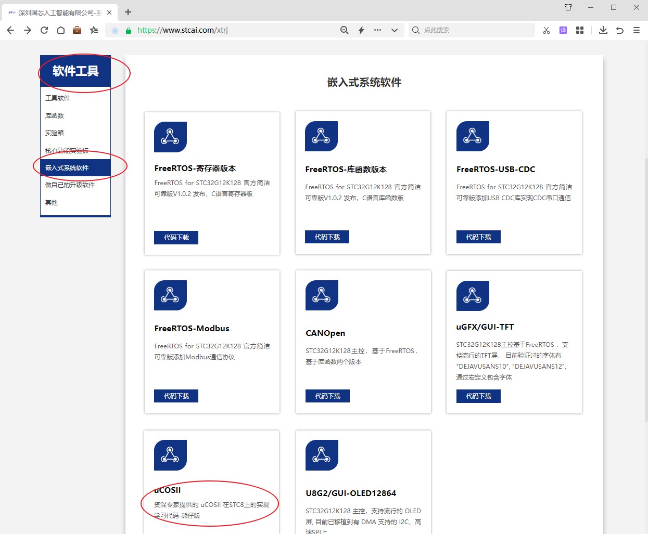
Task: Open 做自己的升级软件 in the sidebar
Action: pos(70,185)
